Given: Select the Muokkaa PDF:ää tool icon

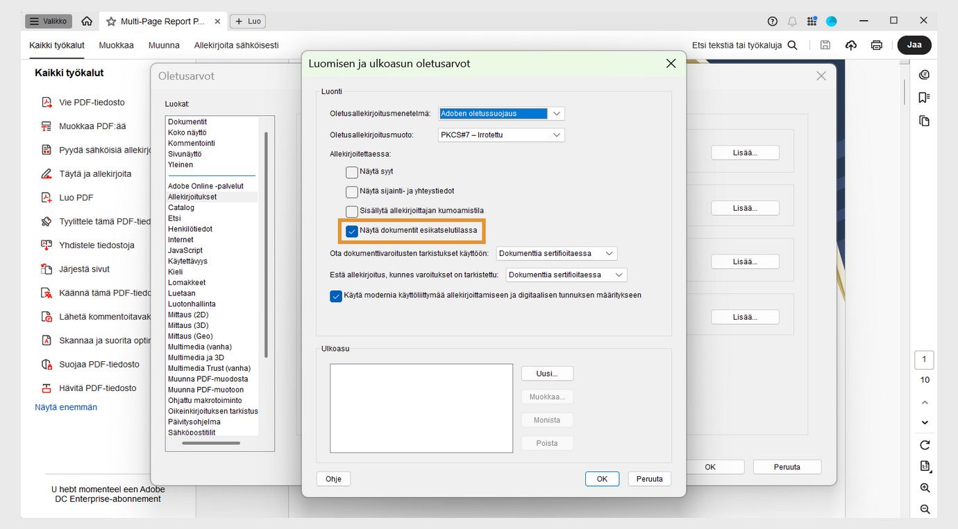Looking at the screenshot, I should pos(47,126).
